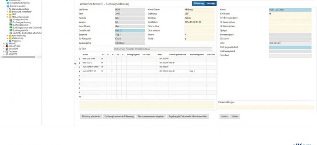Click Angehängte Dokumente öffnen/verwalten button
317x145 pixels.
(188, 117)
